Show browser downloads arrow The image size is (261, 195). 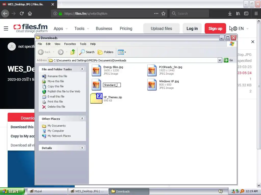click(230, 14)
